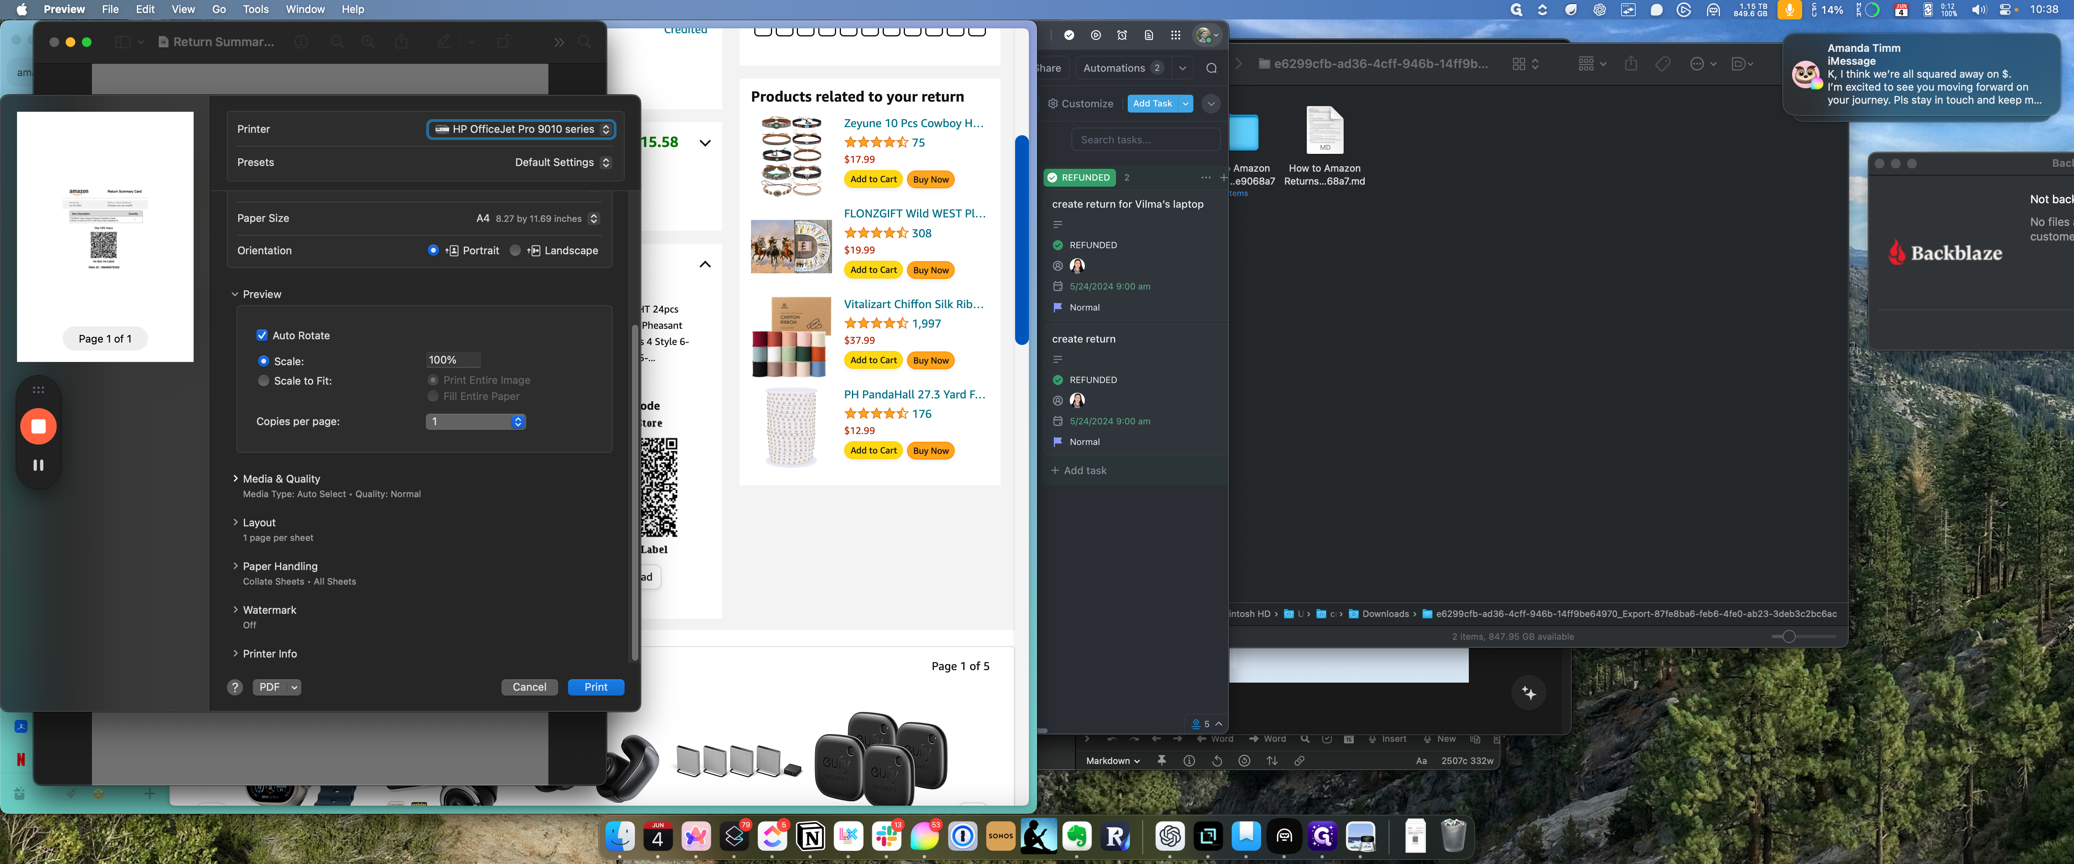Click the blue Print button
Image resolution: width=2074 pixels, height=864 pixels.
(x=595, y=687)
